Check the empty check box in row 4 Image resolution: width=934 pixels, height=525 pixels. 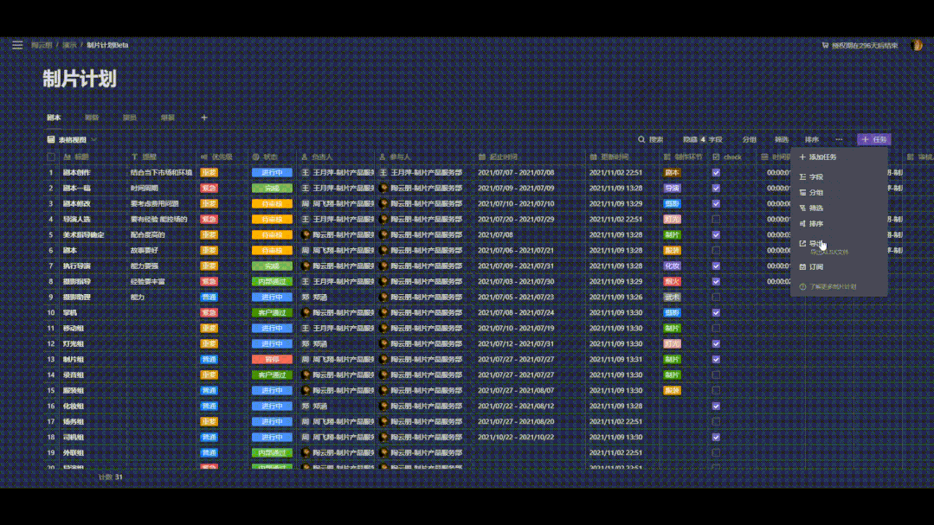[716, 220]
